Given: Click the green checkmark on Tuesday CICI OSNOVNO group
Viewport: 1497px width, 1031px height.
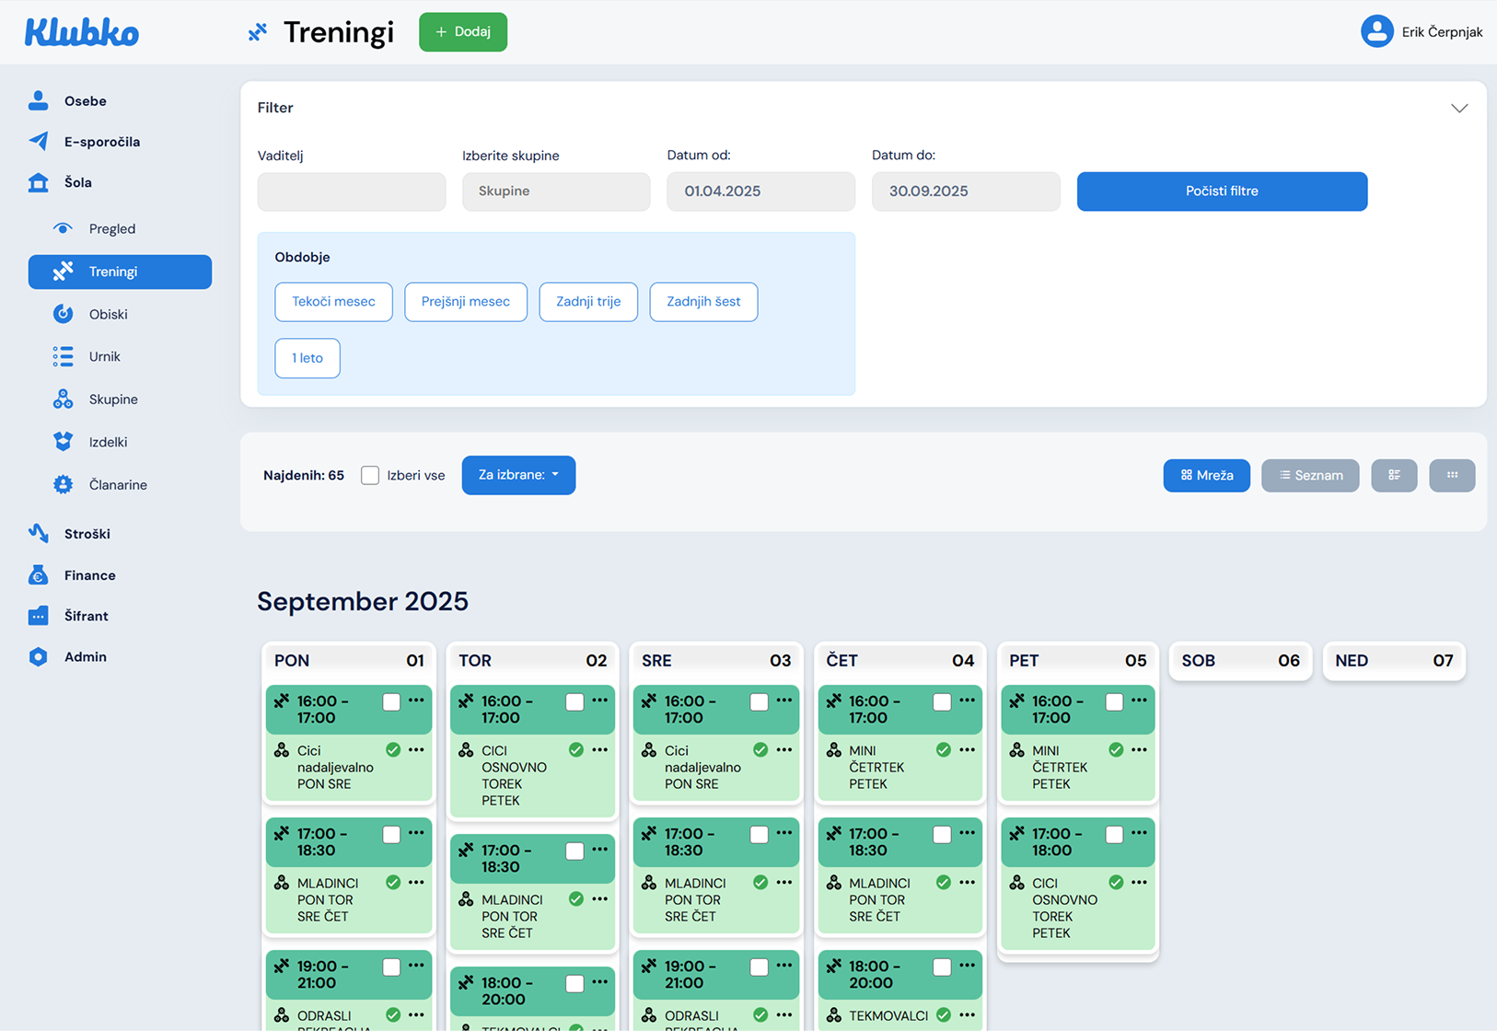Looking at the screenshot, I should tap(576, 750).
